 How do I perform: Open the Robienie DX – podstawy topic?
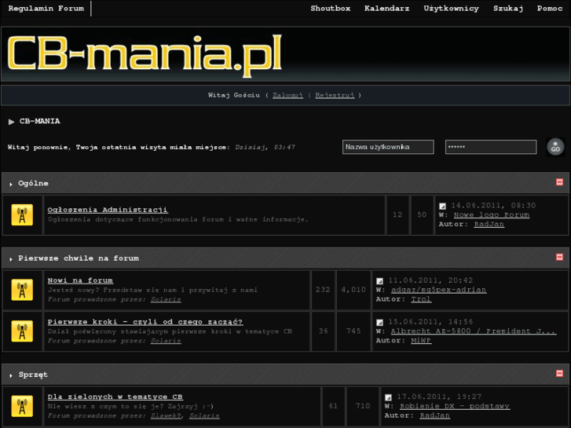click(x=455, y=406)
